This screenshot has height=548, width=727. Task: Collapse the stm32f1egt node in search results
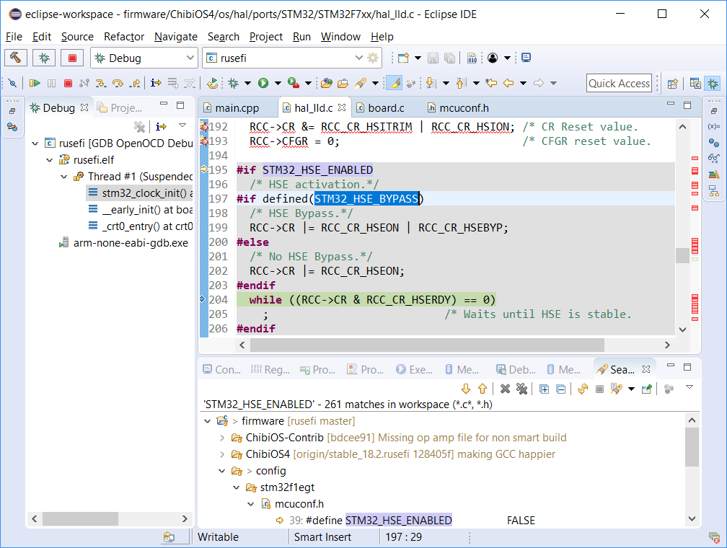click(236, 487)
